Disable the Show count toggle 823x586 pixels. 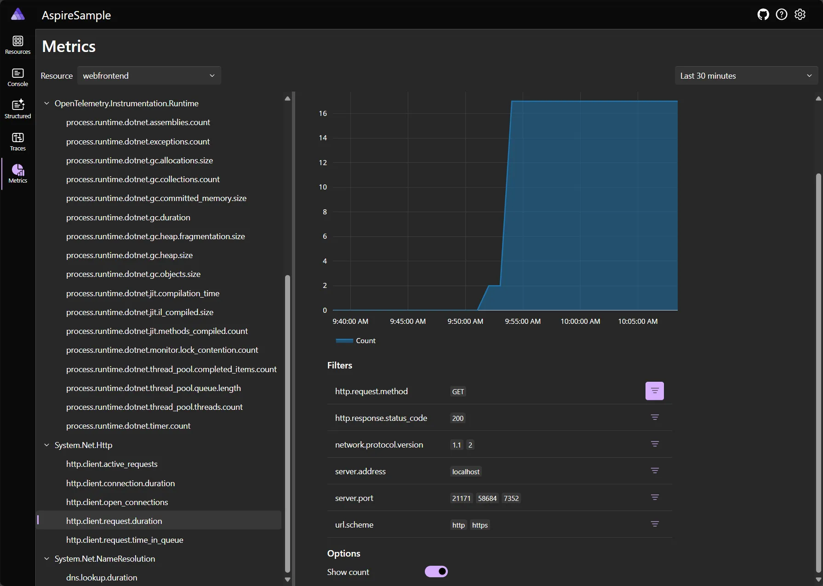436,571
